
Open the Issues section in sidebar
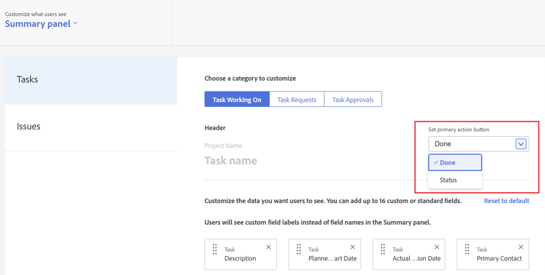(x=91, y=127)
